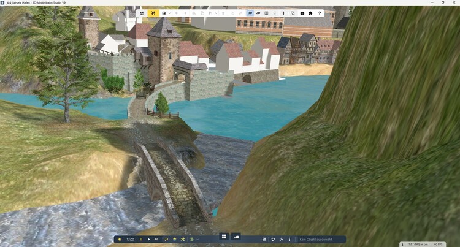The height and width of the screenshot is (247, 460).
Task: Switch to 2D view mode
Action: click(258, 13)
